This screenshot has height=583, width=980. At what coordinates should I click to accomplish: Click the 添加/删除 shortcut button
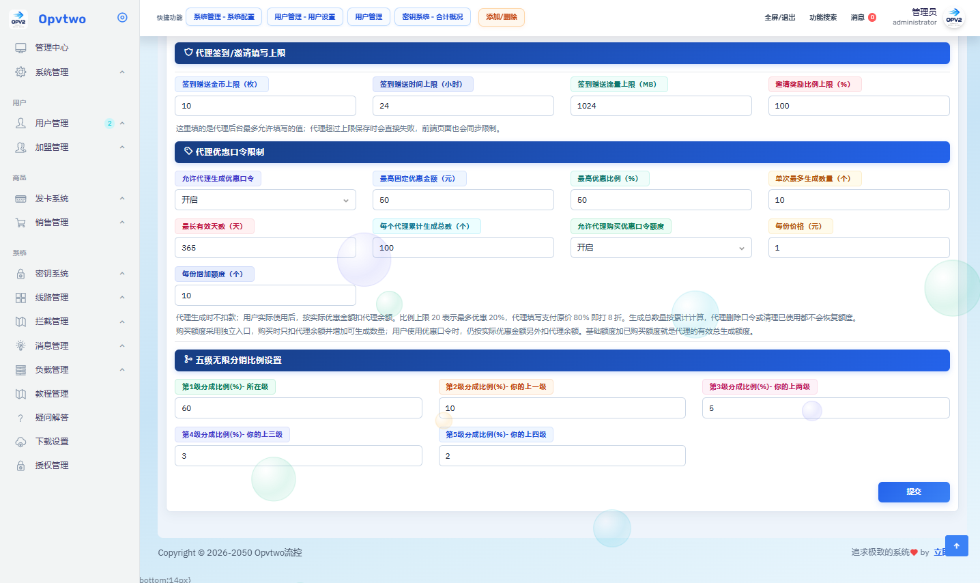502,17
